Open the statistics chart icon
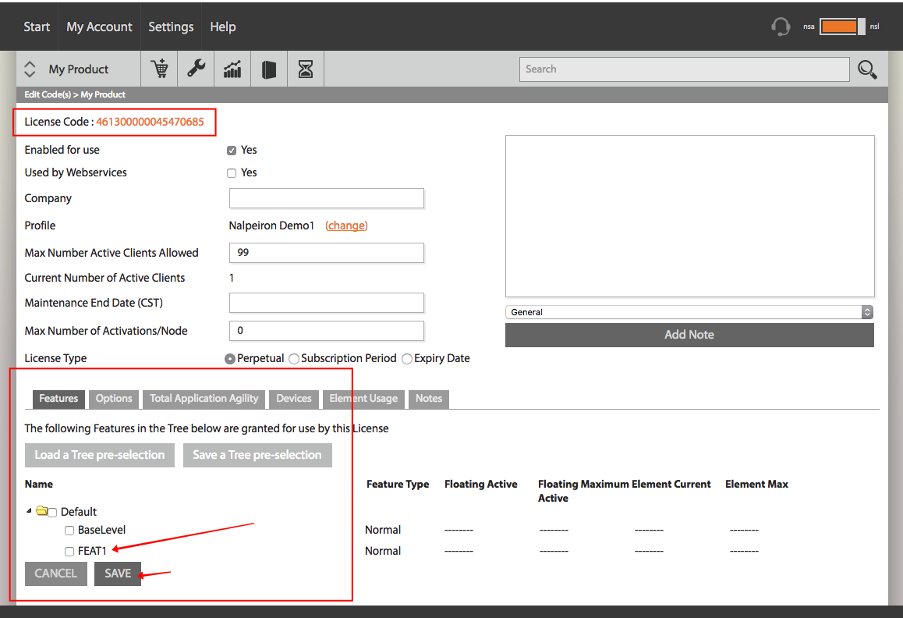903x618 pixels. 232,69
